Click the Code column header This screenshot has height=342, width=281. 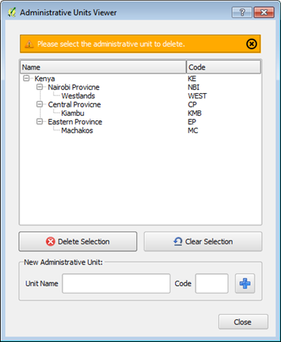point(223,67)
